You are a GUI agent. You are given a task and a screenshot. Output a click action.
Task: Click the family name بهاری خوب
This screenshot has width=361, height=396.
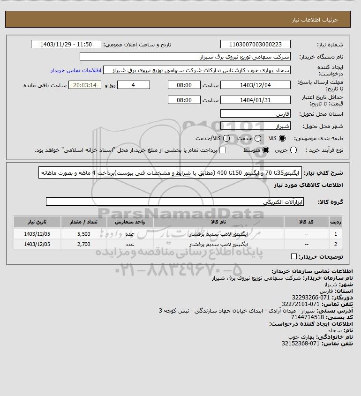[301, 337]
